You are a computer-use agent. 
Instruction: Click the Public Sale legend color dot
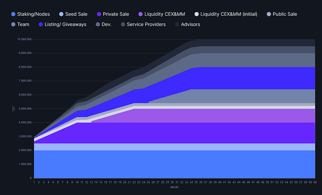tap(269, 14)
